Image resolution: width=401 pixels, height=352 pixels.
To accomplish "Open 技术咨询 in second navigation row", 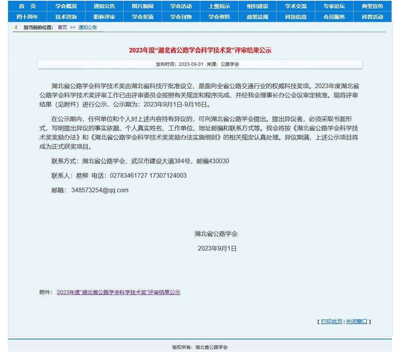I will [66, 17].
